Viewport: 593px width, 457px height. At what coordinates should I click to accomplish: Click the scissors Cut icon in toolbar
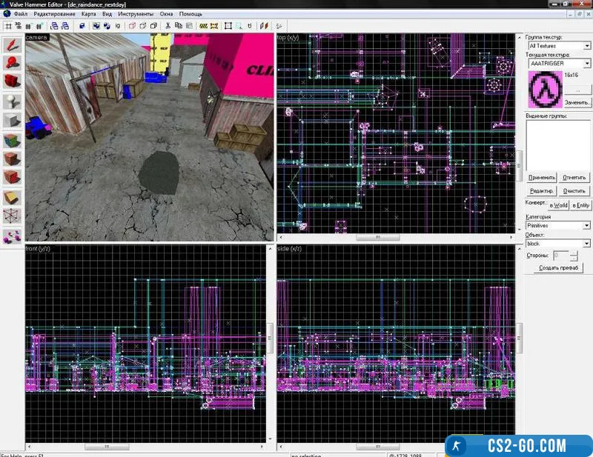[168, 25]
